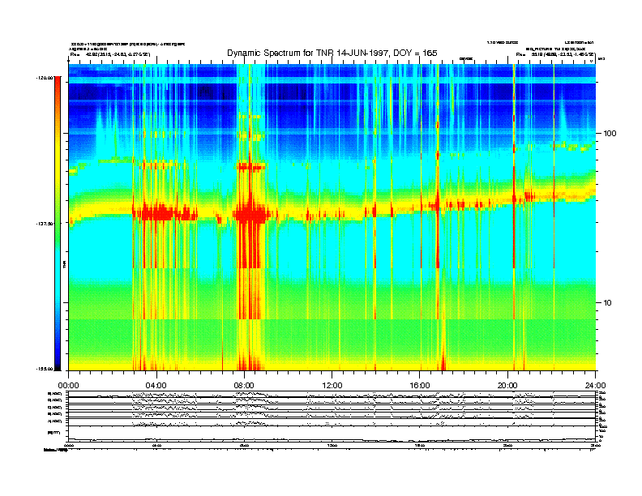Viewport: 642px width, 496px height.
Task: Click the '12:00' time axis label
Action: (332, 386)
